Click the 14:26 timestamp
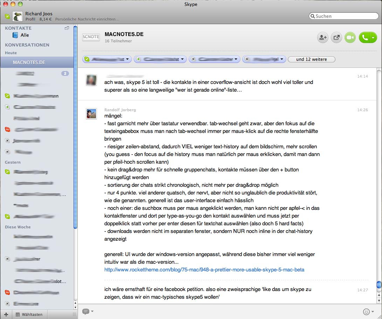This screenshot has width=382, height=319. (362, 110)
